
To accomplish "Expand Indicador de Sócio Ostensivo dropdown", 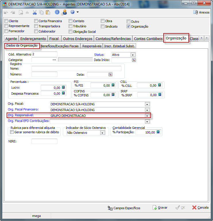I will click(102, 133).
